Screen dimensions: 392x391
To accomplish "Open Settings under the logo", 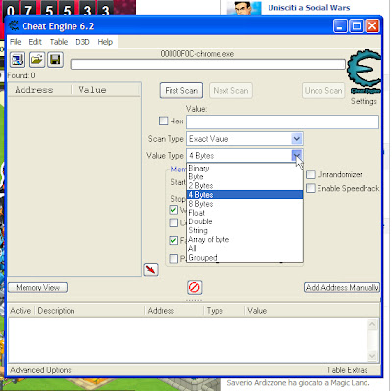I will click(x=364, y=101).
